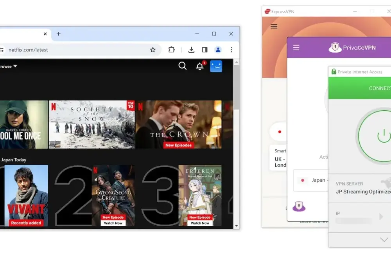
Task: Open The Crown thumbnail
Action: pyautogui.click(x=179, y=124)
